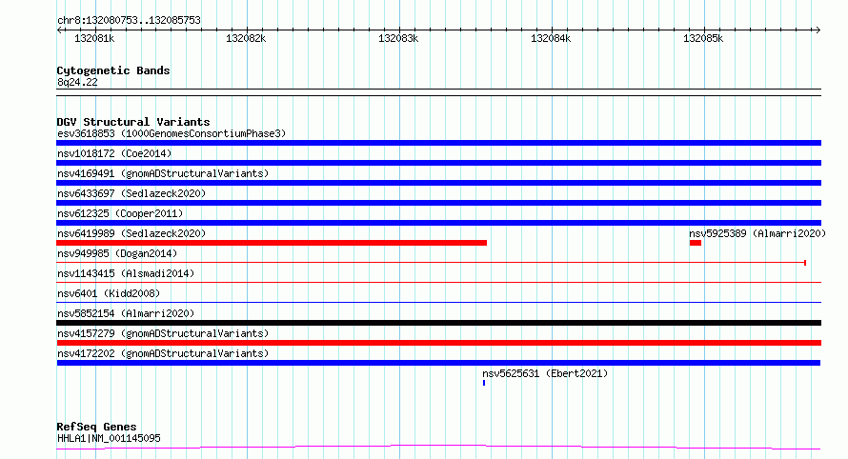This screenshot has width=848, height=459.
Task: Click the chr8:132080753..132085753 coordinate label
Action: tap(129, 20)
